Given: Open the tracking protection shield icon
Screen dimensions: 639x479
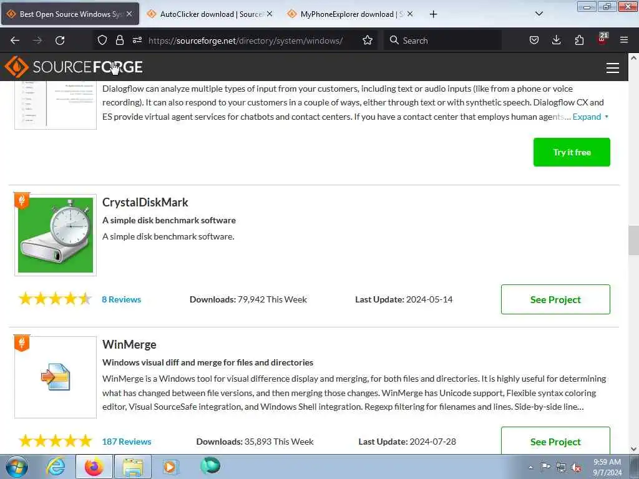Looking at the screenshot, I should click(102, 40).
